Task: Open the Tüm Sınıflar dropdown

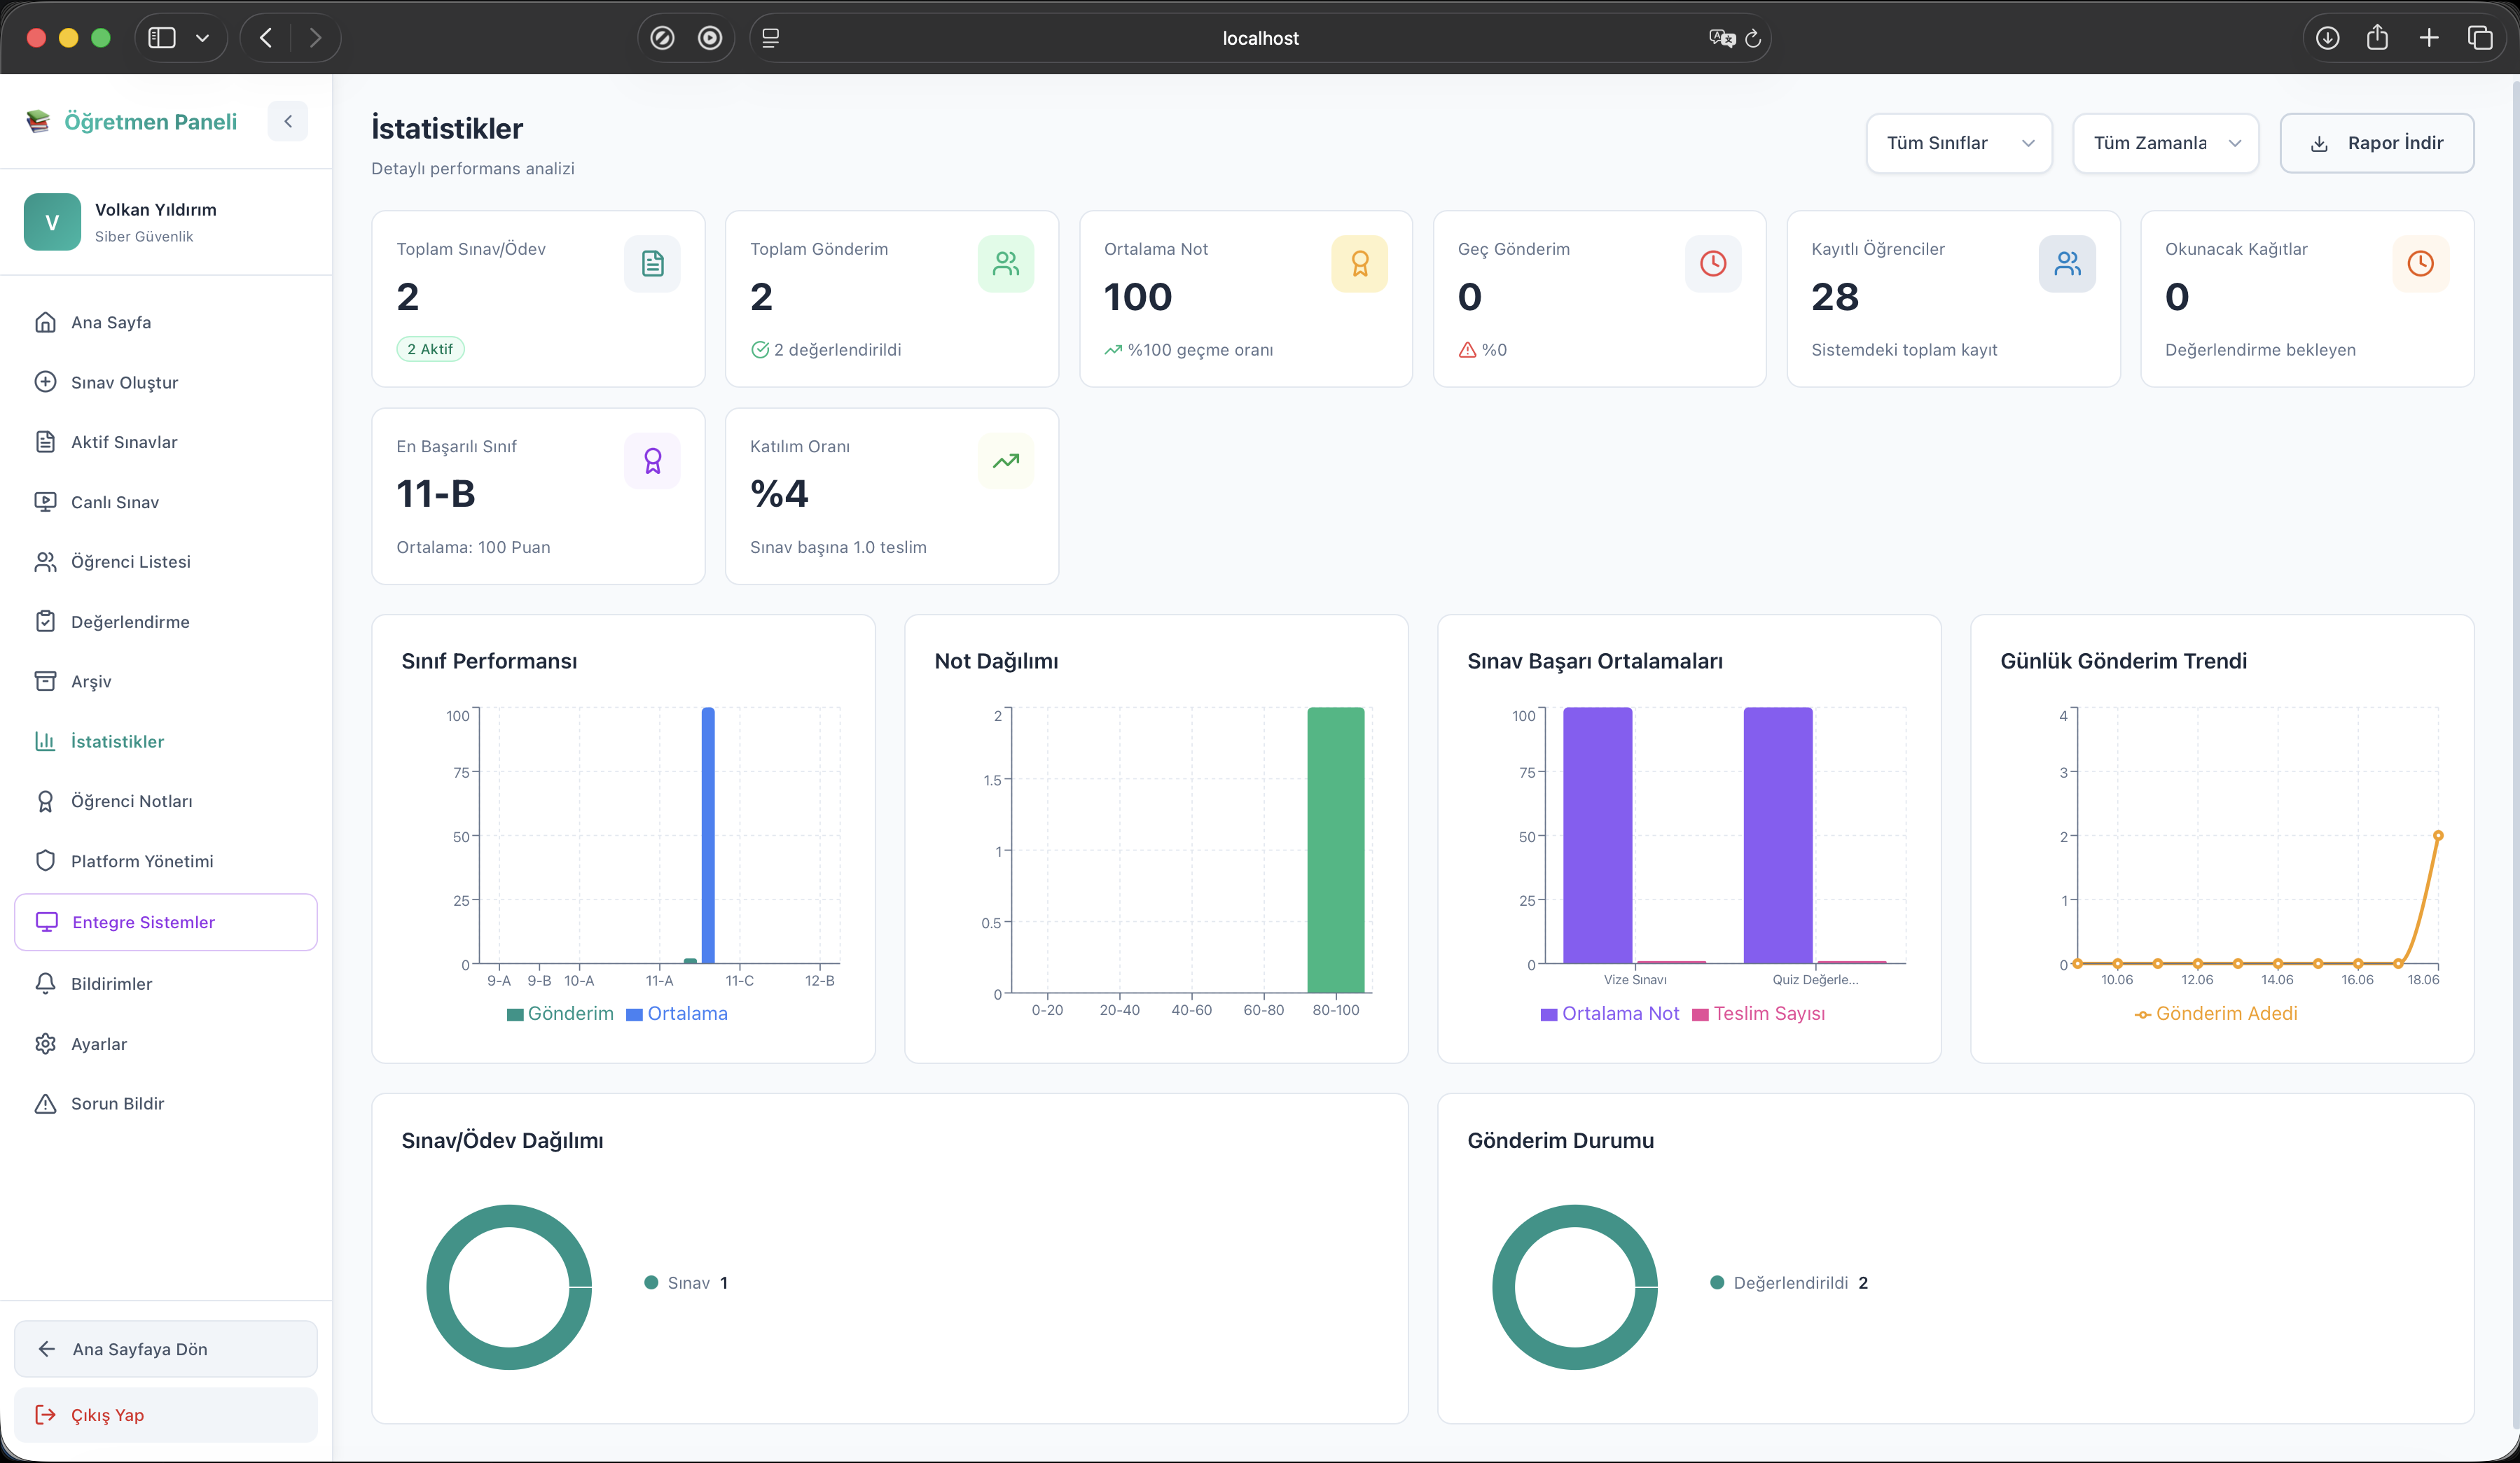Action: point(1959,143)
